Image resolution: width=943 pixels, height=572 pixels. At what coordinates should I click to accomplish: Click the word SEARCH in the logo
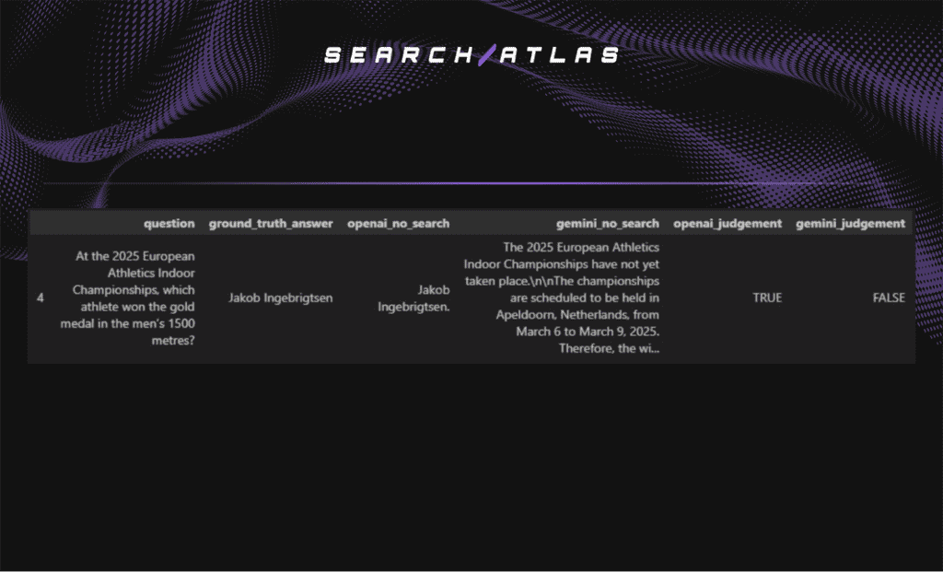400,55
